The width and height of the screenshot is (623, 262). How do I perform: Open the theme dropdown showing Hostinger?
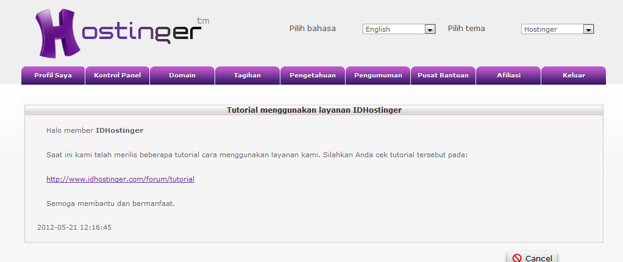coord(557,29)
